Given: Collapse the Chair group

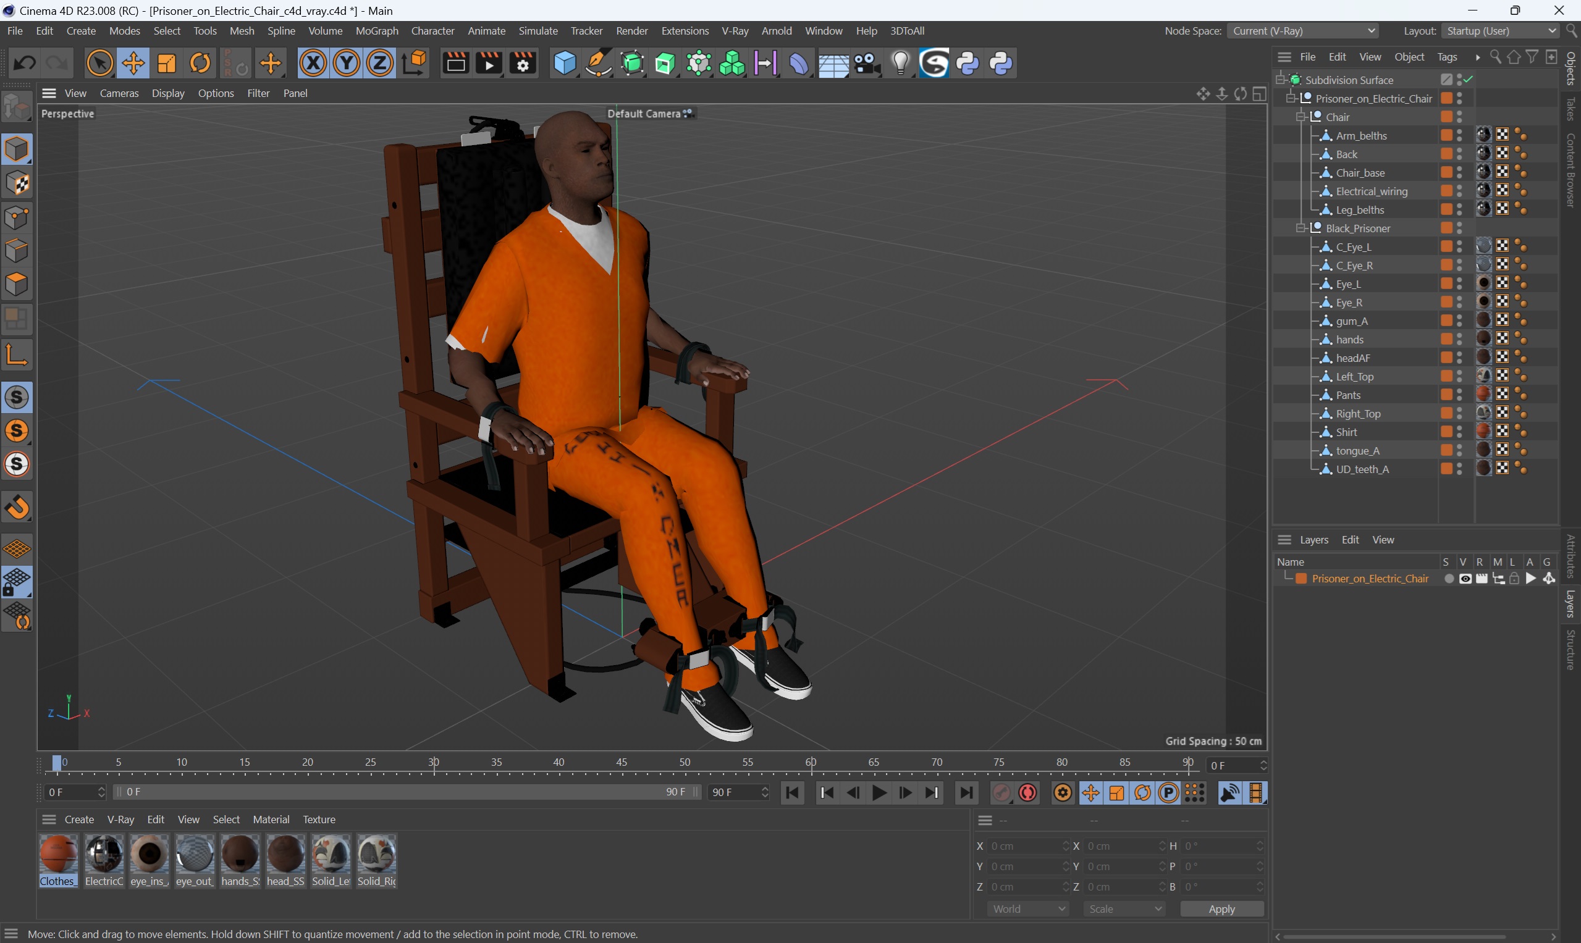Looking at the screenshot, I should coord(1301,117).
